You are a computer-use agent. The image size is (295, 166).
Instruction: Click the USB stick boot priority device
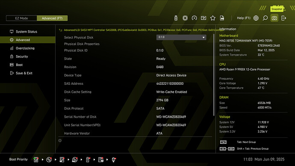click(x=88, y=160)
